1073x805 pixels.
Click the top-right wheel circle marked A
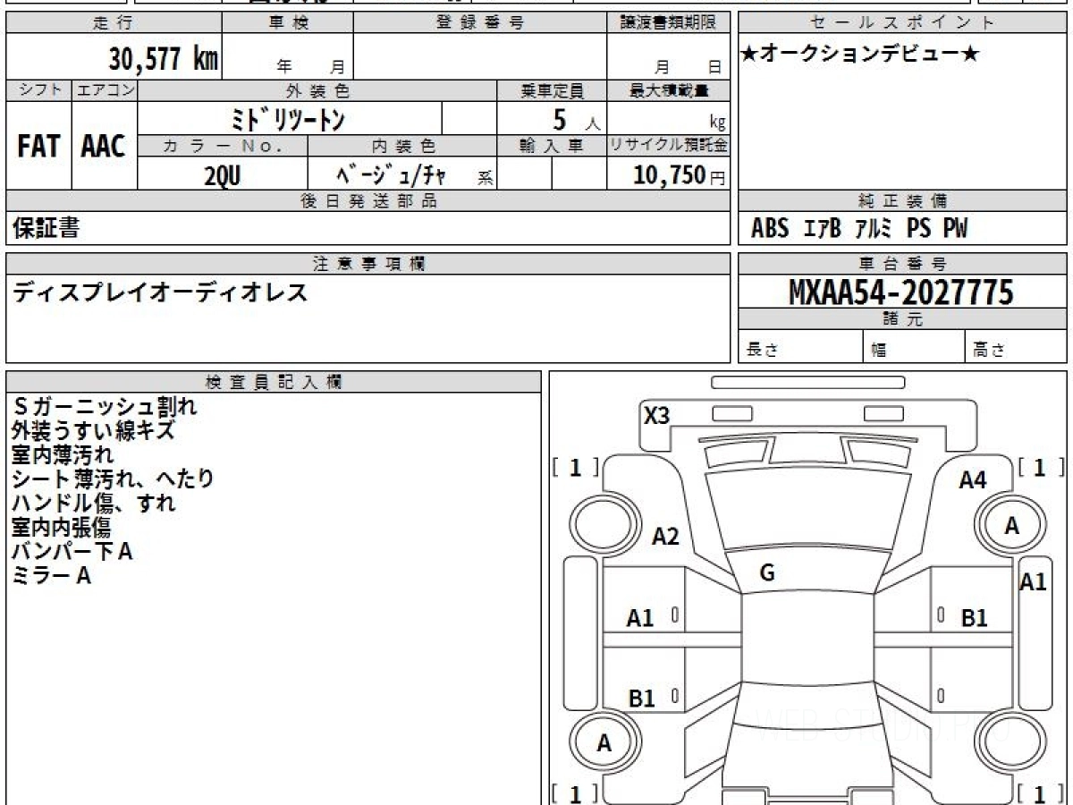click(1011, 527)
